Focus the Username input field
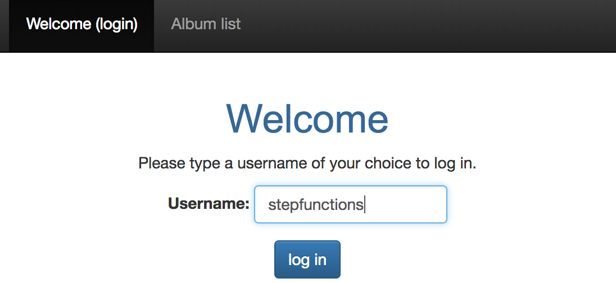The height and width of the screenshot is (283, 616). pyautogui.click(x=350, y=204)
